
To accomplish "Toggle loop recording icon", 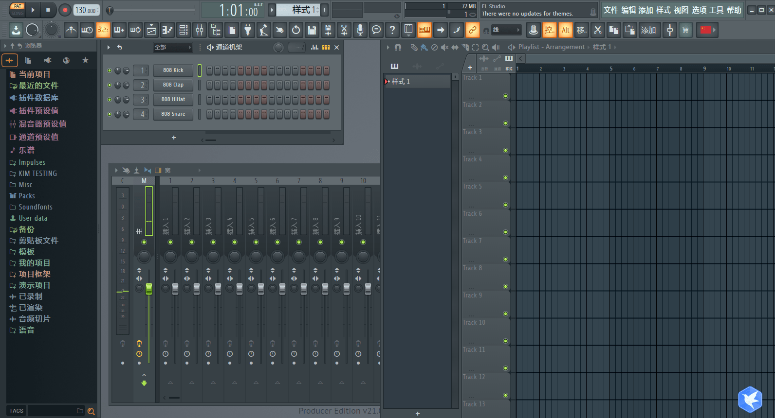I will point(135,30).
